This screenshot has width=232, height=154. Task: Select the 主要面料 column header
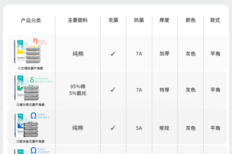coord(78,20)
